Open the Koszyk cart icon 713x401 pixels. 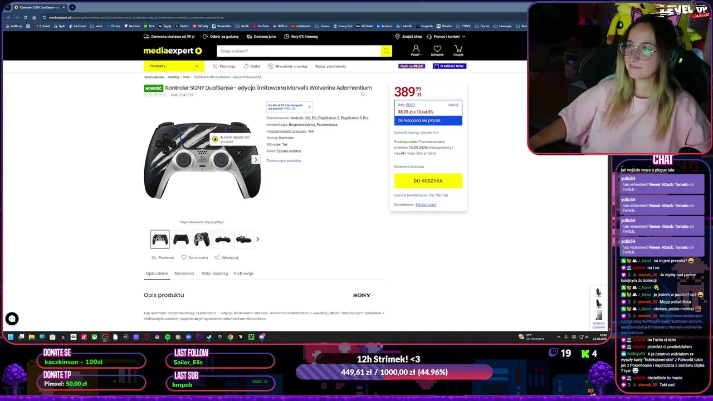(x=458, y=51)
